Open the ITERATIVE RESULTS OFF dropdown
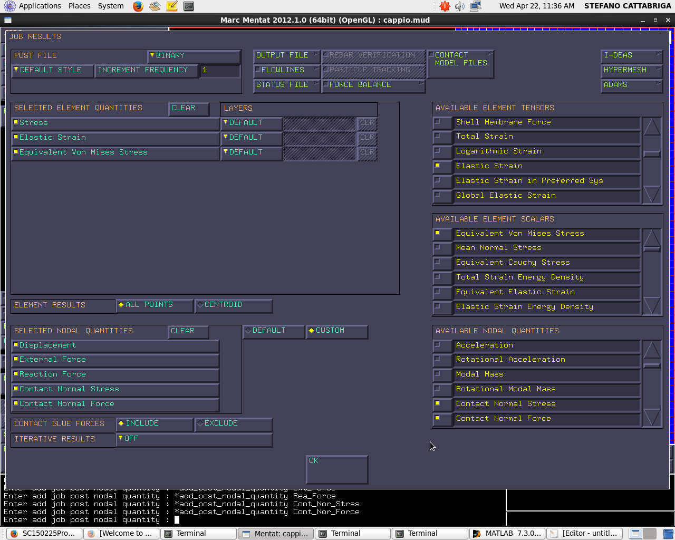 coord(194,439)
